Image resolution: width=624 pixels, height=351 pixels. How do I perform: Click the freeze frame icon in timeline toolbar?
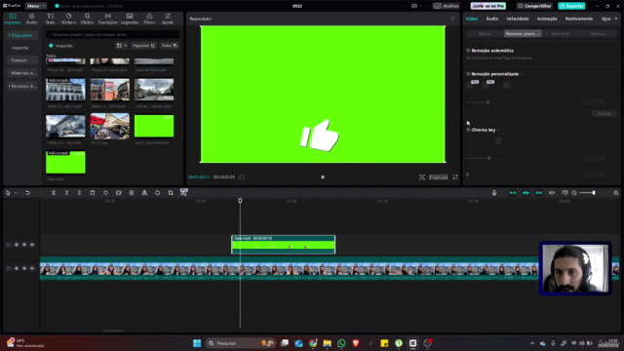[119, 193]
